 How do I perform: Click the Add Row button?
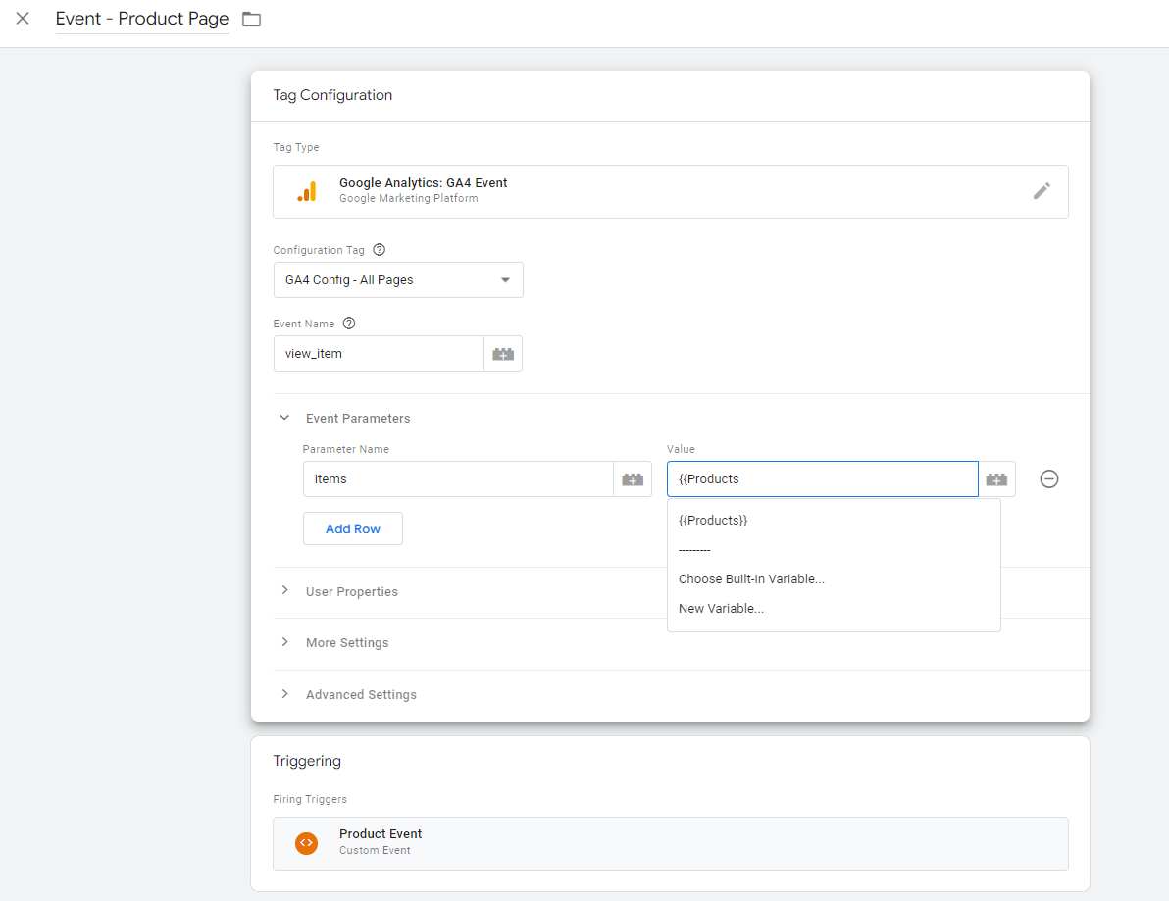pyautogui.click(x=353, y=528)
